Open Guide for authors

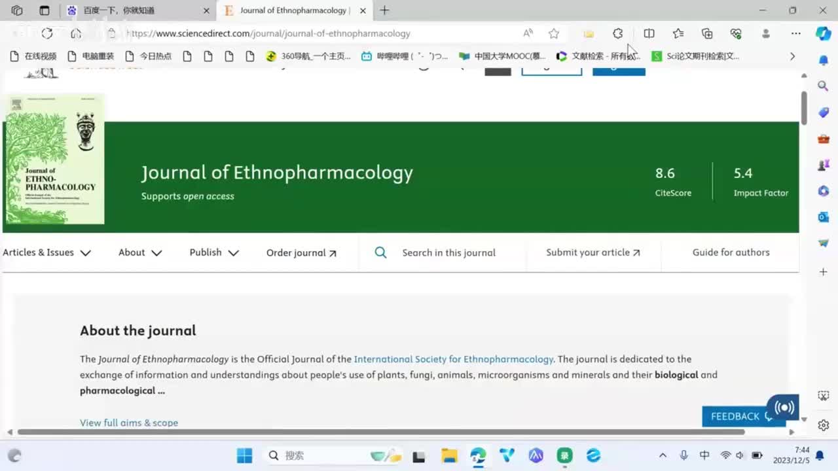point(731,253)
